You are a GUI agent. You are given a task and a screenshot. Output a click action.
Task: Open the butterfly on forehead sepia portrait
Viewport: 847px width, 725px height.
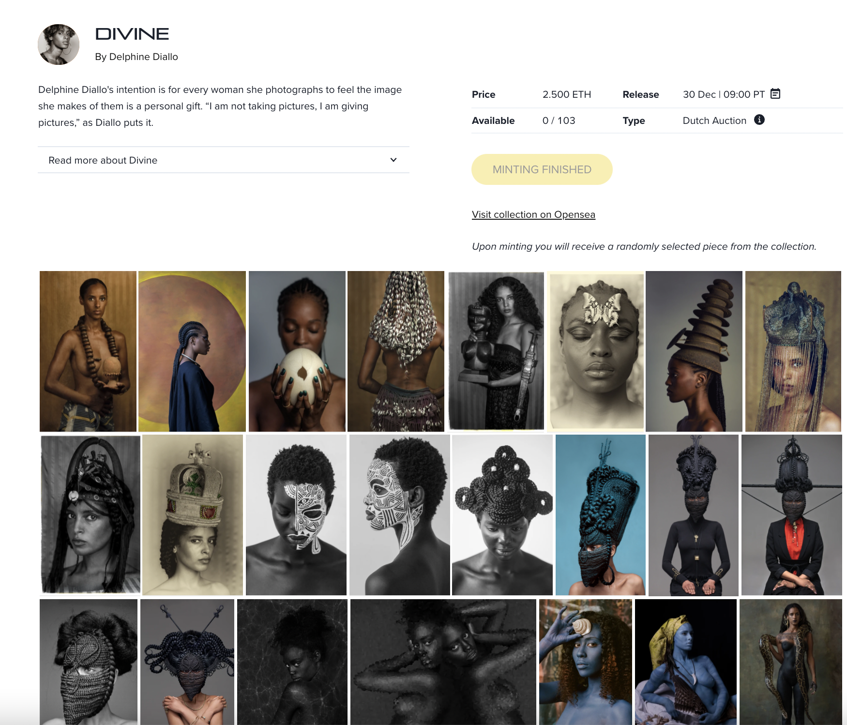[x=596, y=351]
